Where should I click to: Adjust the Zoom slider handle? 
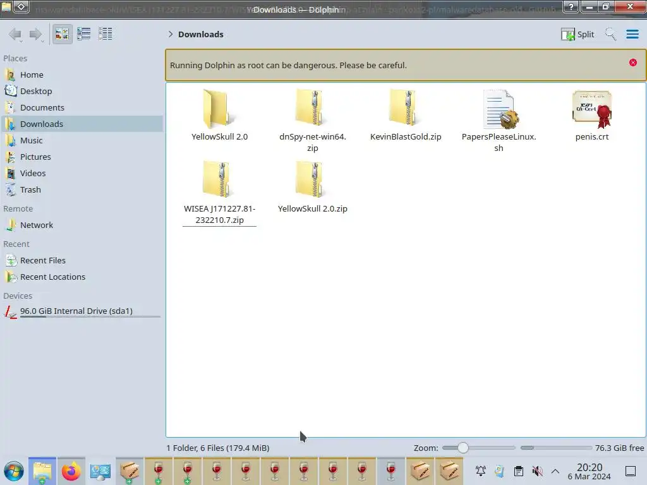pyautogui.click(x=463, y=448)
